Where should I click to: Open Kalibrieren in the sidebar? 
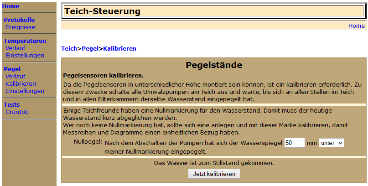click(x=21, y=83)
